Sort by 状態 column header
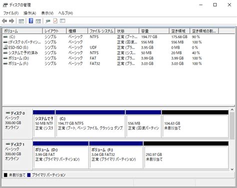Viewport: 237px width, 188px height. click(127, 31)
